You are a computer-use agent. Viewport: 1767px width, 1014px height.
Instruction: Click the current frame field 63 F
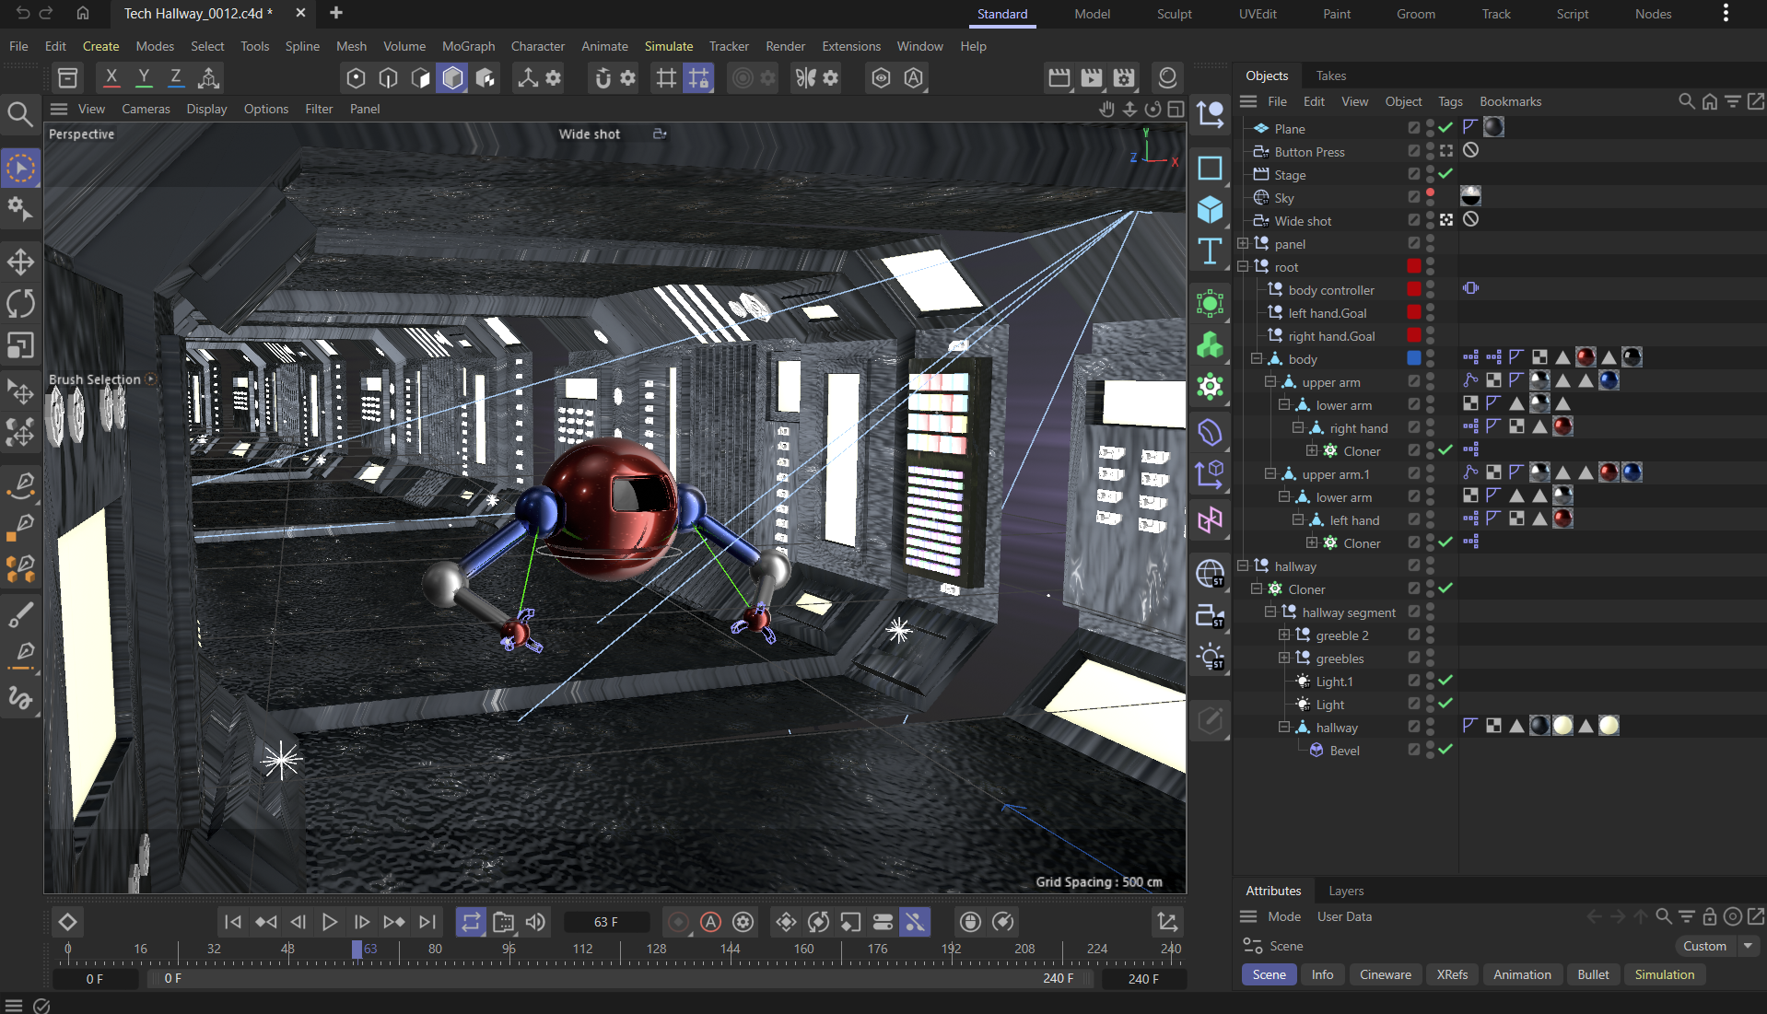[x=606, y=922]
